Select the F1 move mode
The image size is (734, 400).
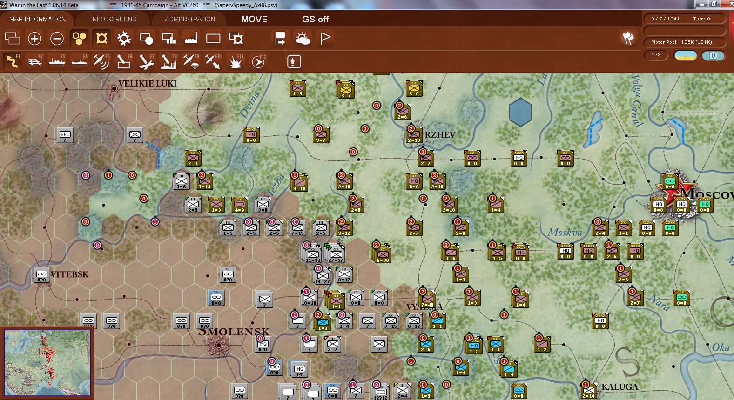click(12, 61)
